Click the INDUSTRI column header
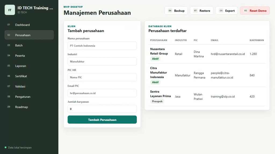The image size is (275, 154). (181, 40)
